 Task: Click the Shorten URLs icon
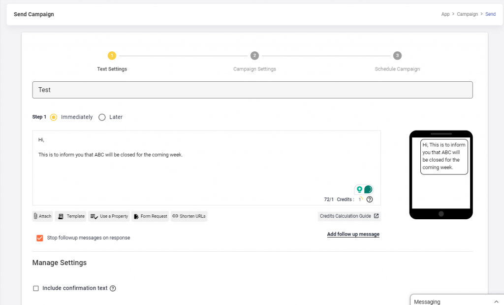[189, 216]
